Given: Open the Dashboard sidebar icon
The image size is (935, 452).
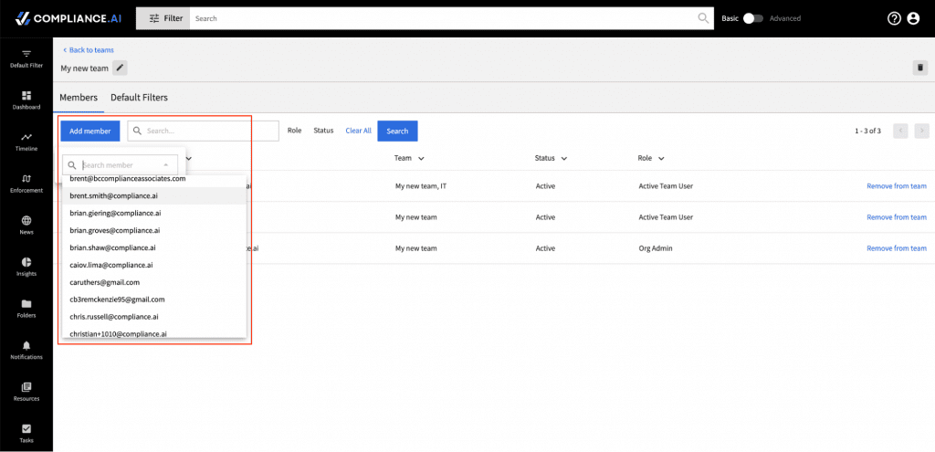Looking at the screenshot, I should (26, 95).
